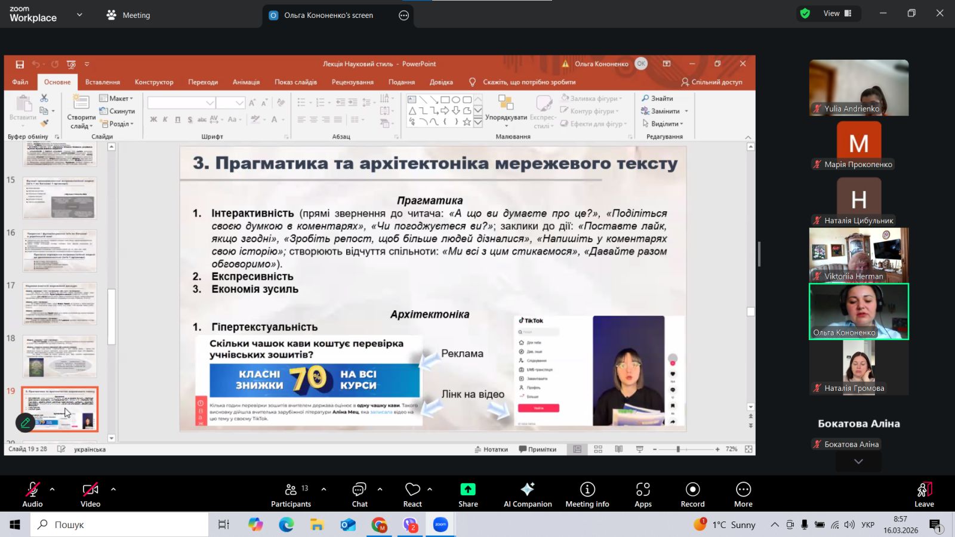Viewport: 955px width, 537px height.
Task: Unmute the Audio microphone
Action: click(x=32, y=490)
